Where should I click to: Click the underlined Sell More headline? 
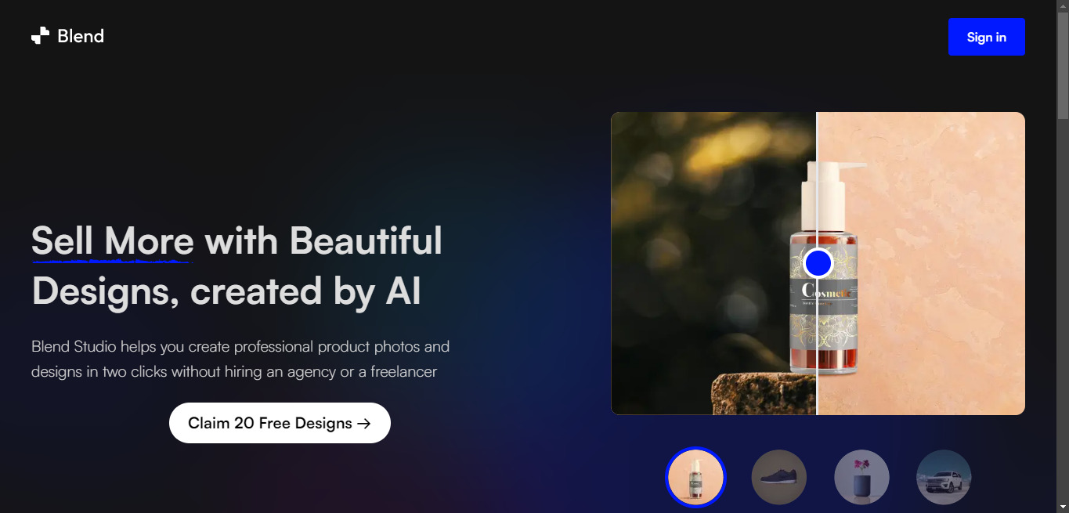112,240
